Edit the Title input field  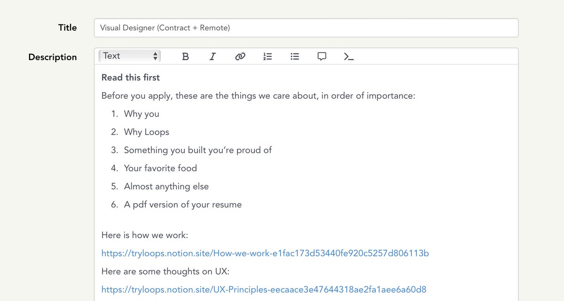click(306, 28)
